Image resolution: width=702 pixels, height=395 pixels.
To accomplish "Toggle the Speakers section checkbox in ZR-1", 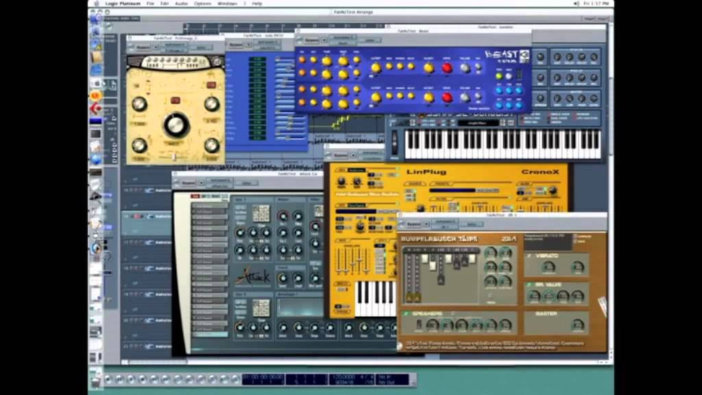I will 407,314.
